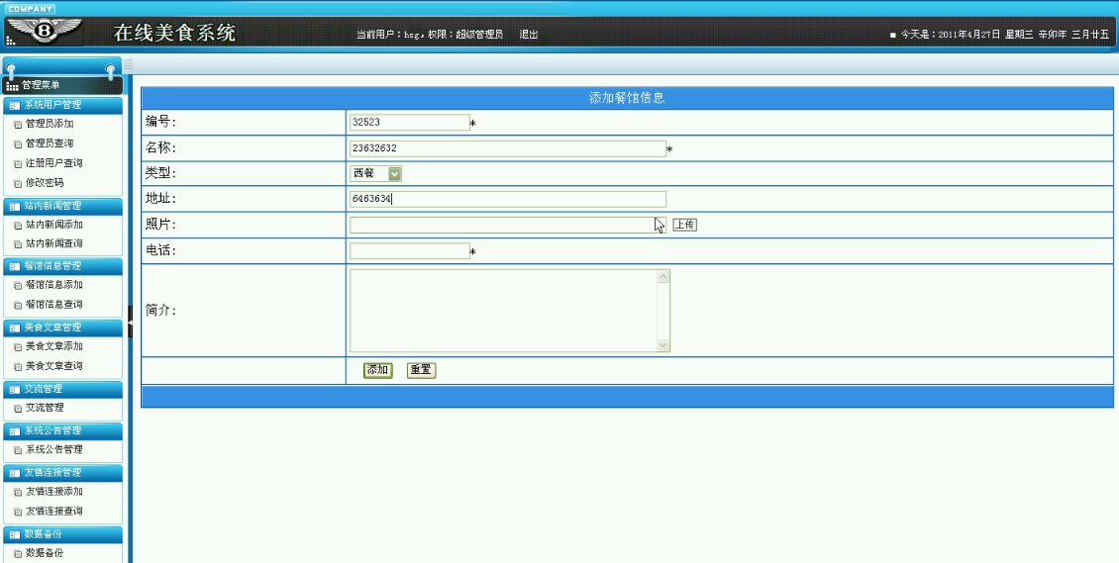Open 数据备份 sub-item page

tap(45, 553)
